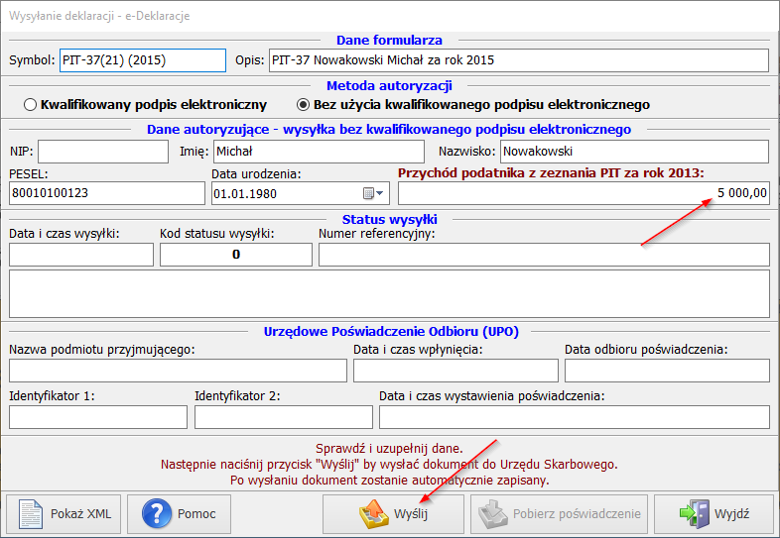Click into the NIP input field

click(103, 152)
